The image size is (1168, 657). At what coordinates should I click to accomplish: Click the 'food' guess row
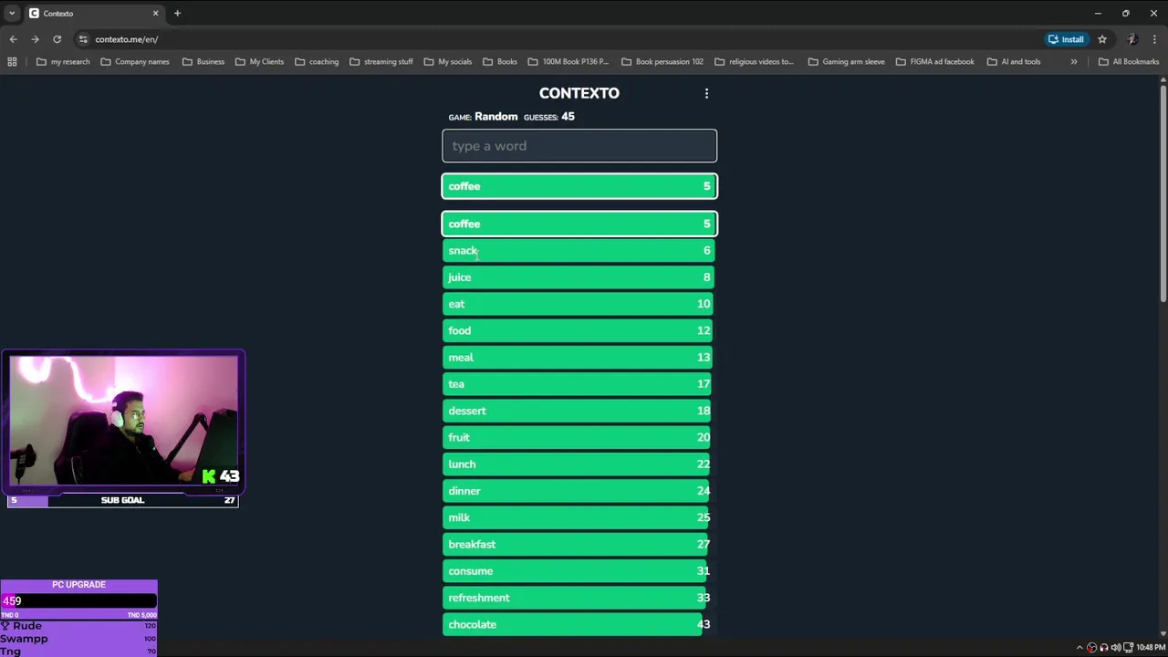click(x=579, y=330)
